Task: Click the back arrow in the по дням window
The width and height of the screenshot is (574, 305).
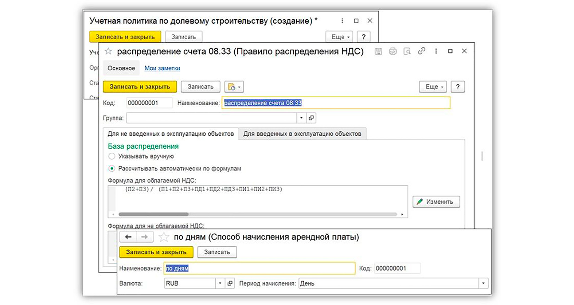Action: [x=128, y=237]
